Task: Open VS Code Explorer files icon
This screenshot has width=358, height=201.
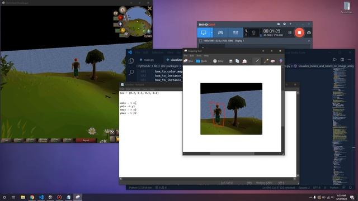Action: pyautogui.click(x=131, y=61)
